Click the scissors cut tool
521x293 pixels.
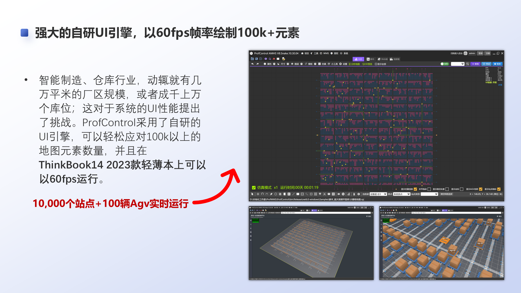(354, 194)
